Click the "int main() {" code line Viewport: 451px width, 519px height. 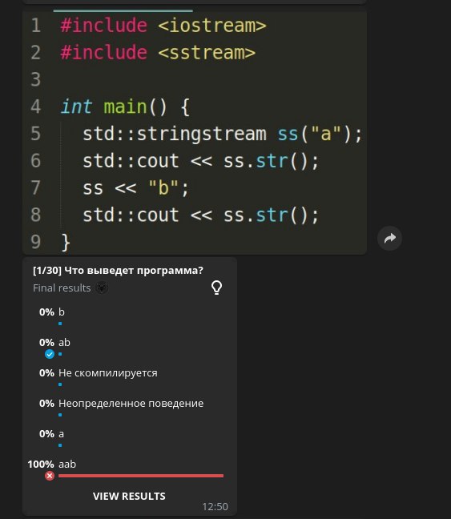[x=125, y=107]
